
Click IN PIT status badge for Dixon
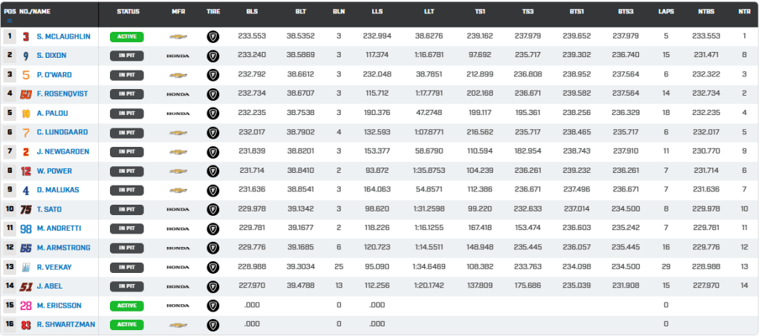tap(126, 56)
